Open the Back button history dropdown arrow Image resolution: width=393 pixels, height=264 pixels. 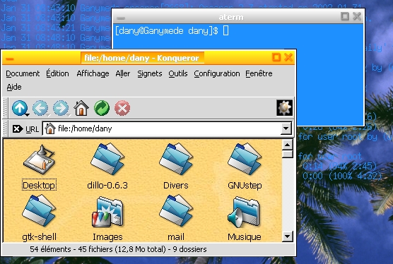[x=48, y=115]
